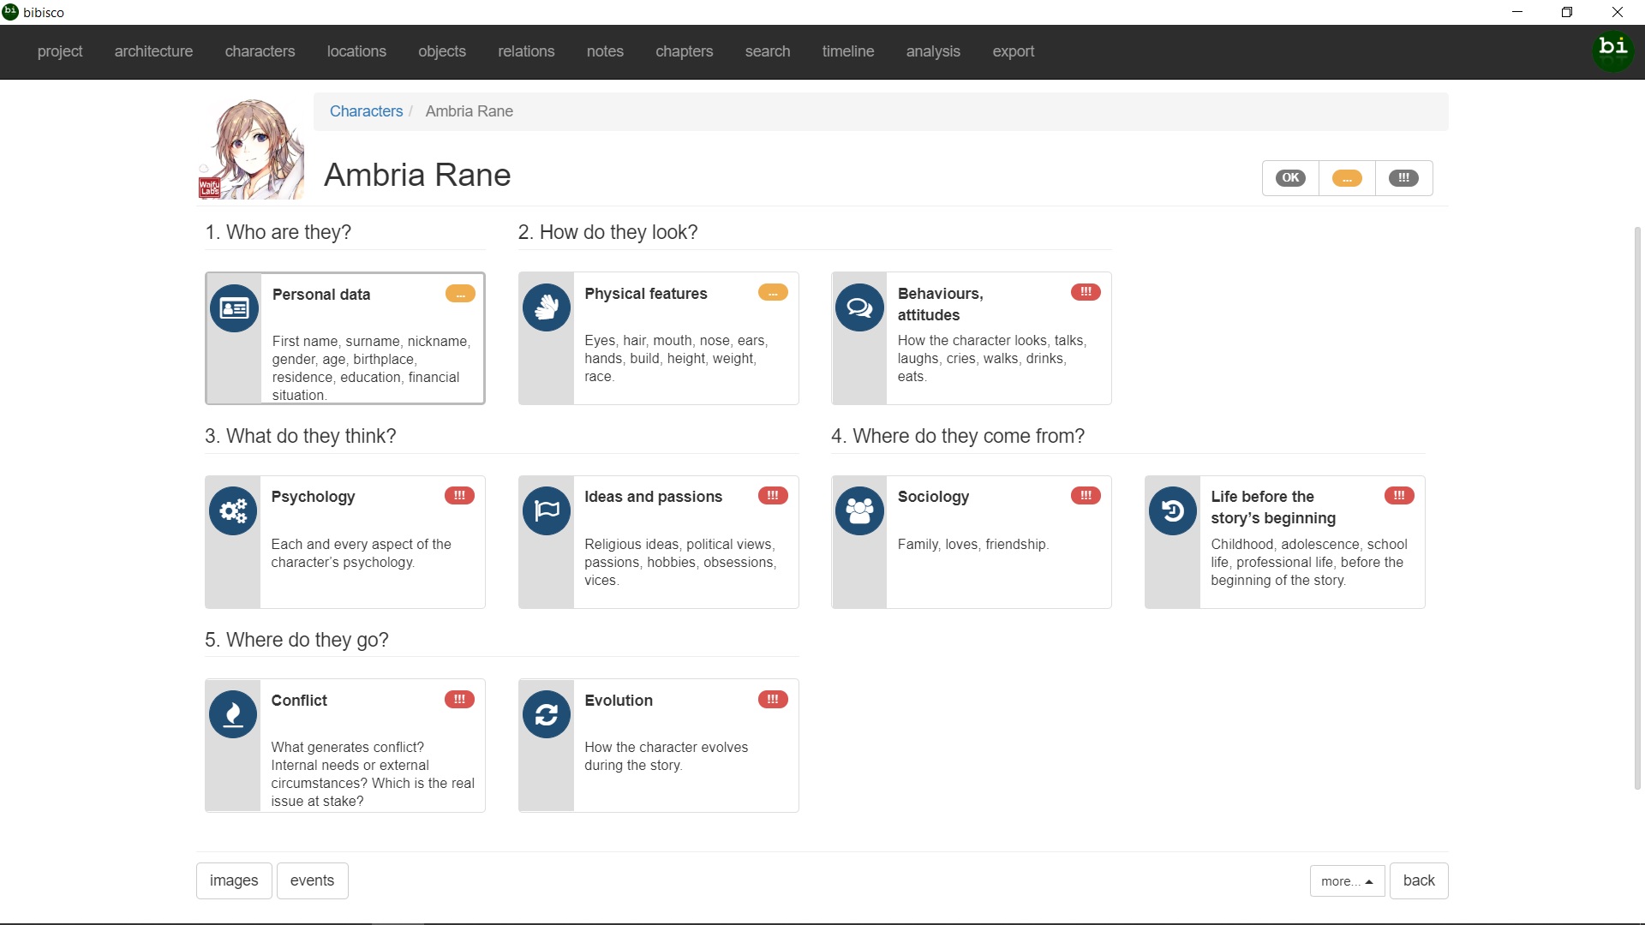The height and width of the screenshot is (925, 1645).
Task: Click the back button
Action: (x=1419, y=880)
